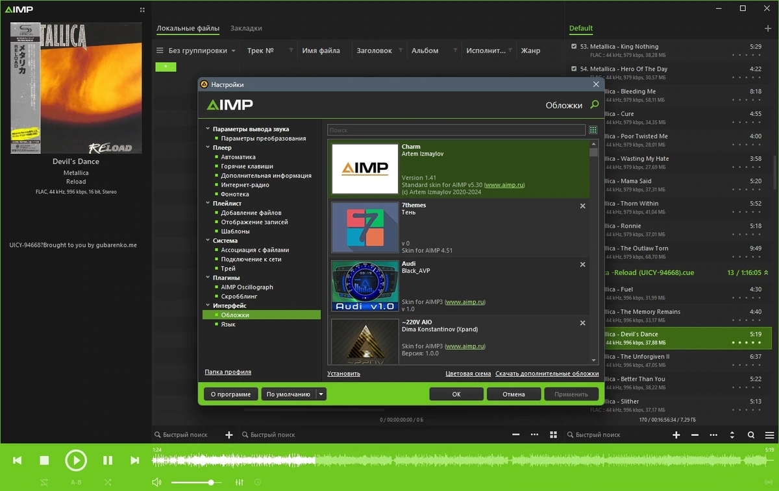This screenshot has height=491, width=779.
Task: Click the 'Отмена' button
Action: pyautogui.click(x=513, y=394)
